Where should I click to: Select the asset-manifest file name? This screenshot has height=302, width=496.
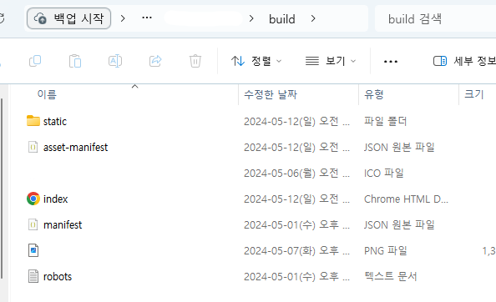pyautogui.click(x=76, y=148)
